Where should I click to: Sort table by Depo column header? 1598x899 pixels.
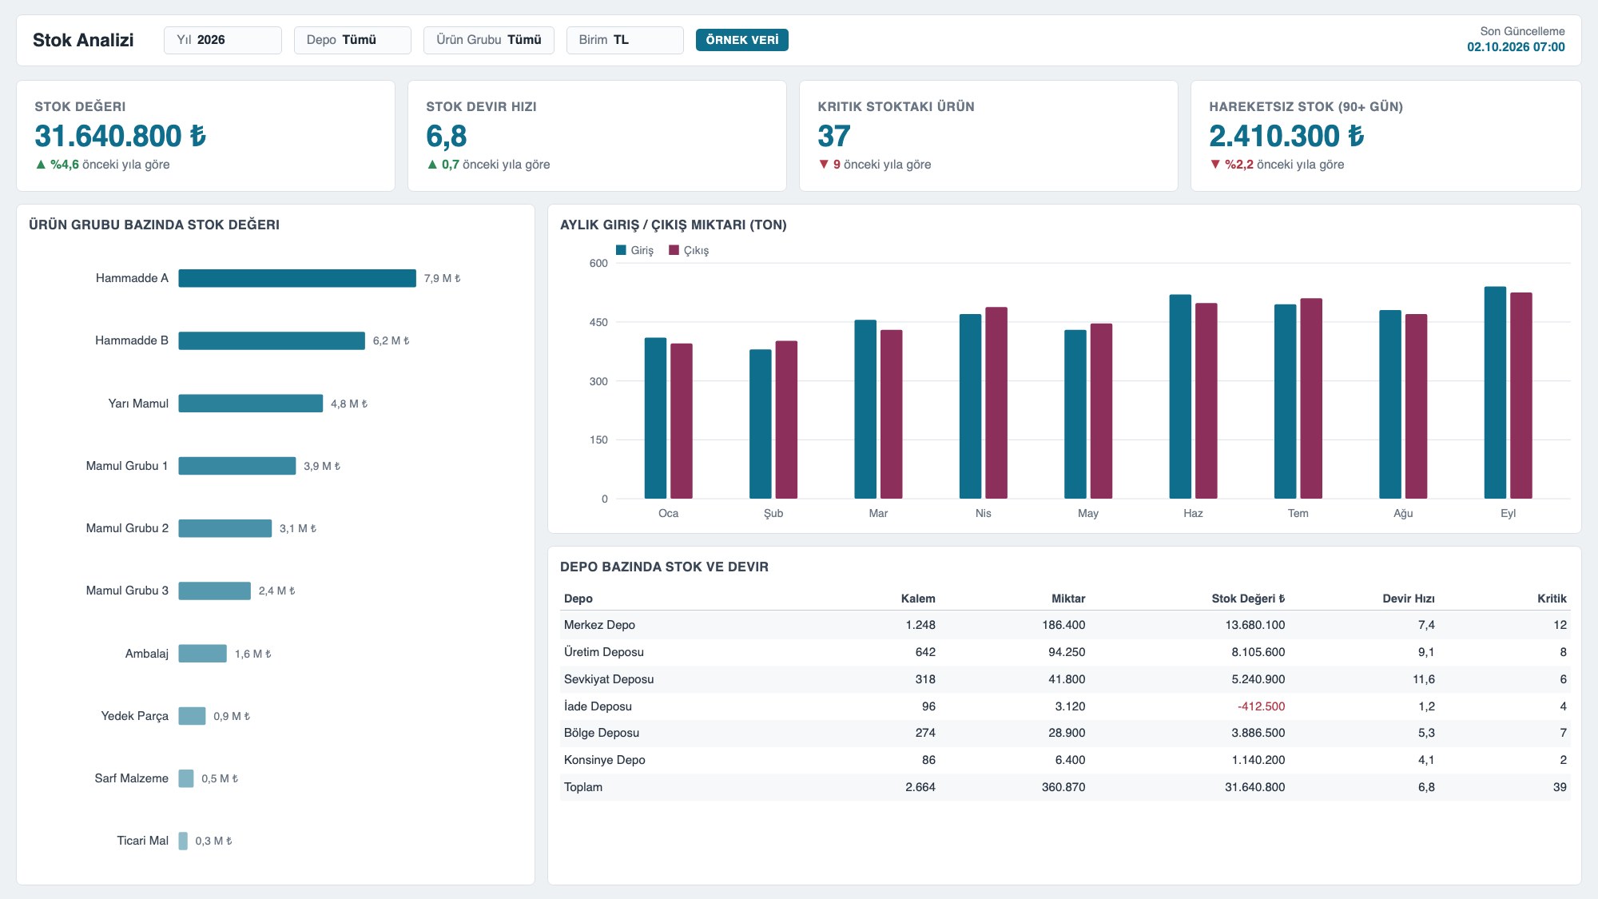578,599
